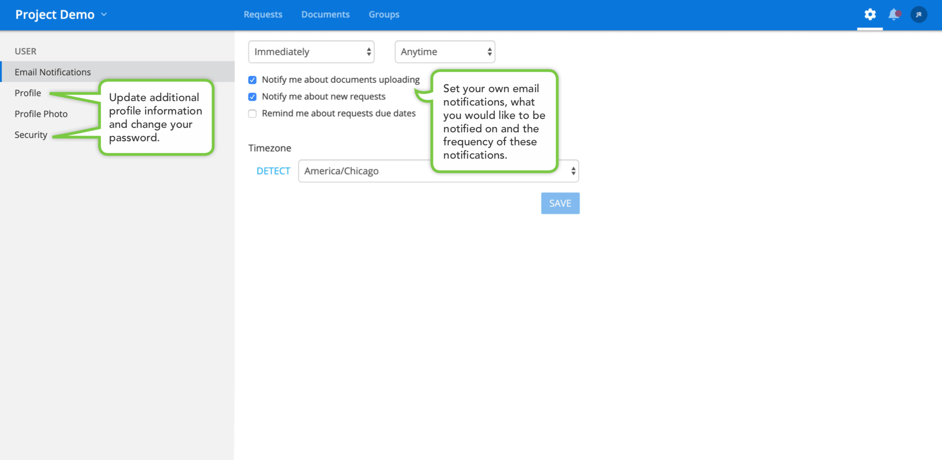Uncheck Notify me about new requests
Screen dimensions: 942x460
click(x=252, y=97)
